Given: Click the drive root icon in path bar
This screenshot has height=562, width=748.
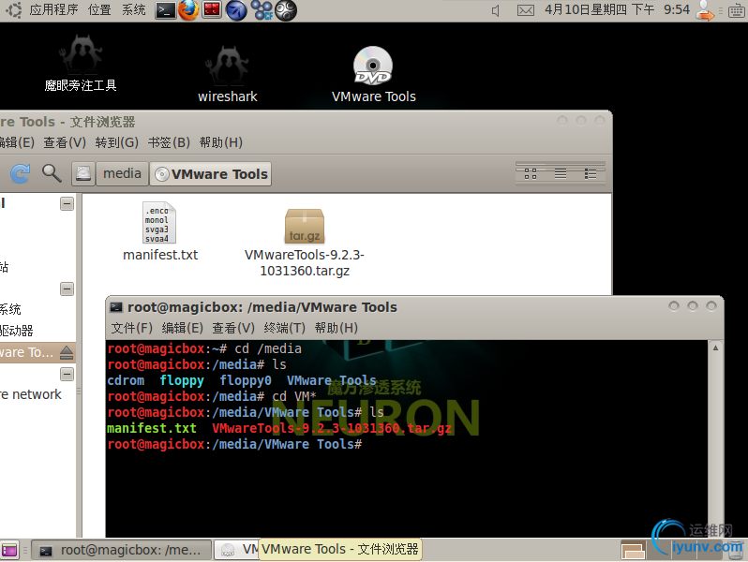Looking at the screenshot, I should point(83,173).
